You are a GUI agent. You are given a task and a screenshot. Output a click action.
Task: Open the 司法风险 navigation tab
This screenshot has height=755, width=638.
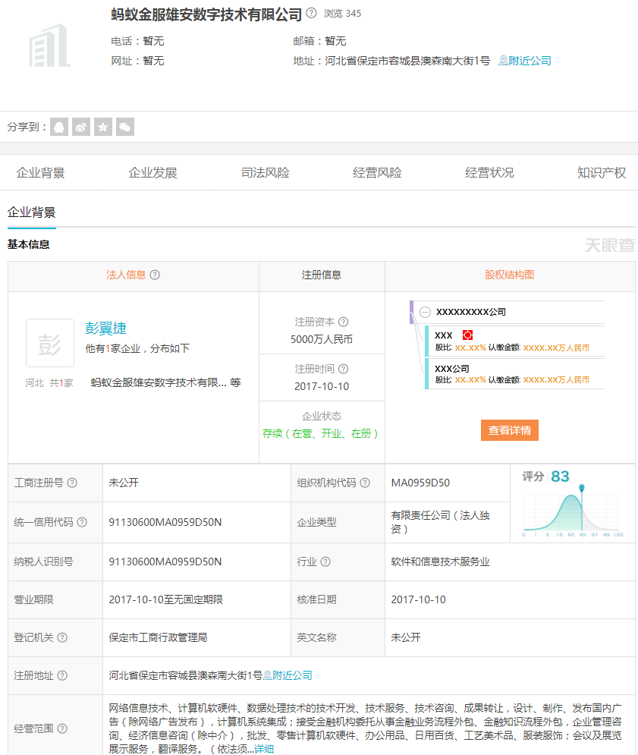(265, 172)
